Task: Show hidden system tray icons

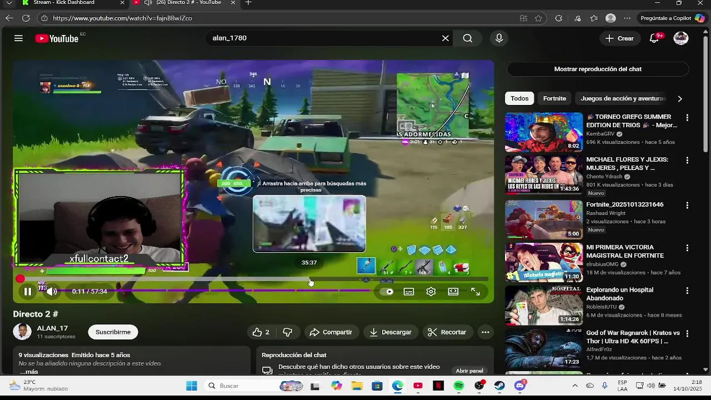Action: tap(575, 386)
